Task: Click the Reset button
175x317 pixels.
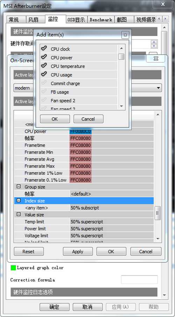Action: (29, 251)
